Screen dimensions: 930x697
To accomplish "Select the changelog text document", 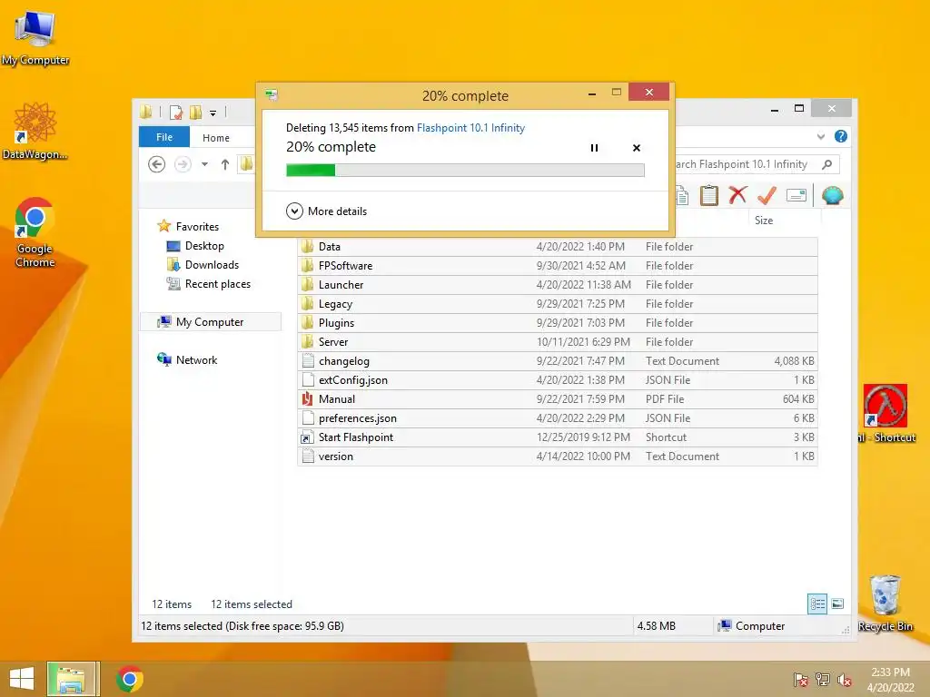I will (x=557, y=361).
